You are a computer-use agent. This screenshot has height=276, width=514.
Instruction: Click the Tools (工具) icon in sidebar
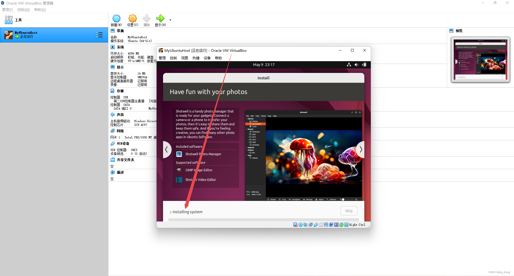(x=9, y=20)
